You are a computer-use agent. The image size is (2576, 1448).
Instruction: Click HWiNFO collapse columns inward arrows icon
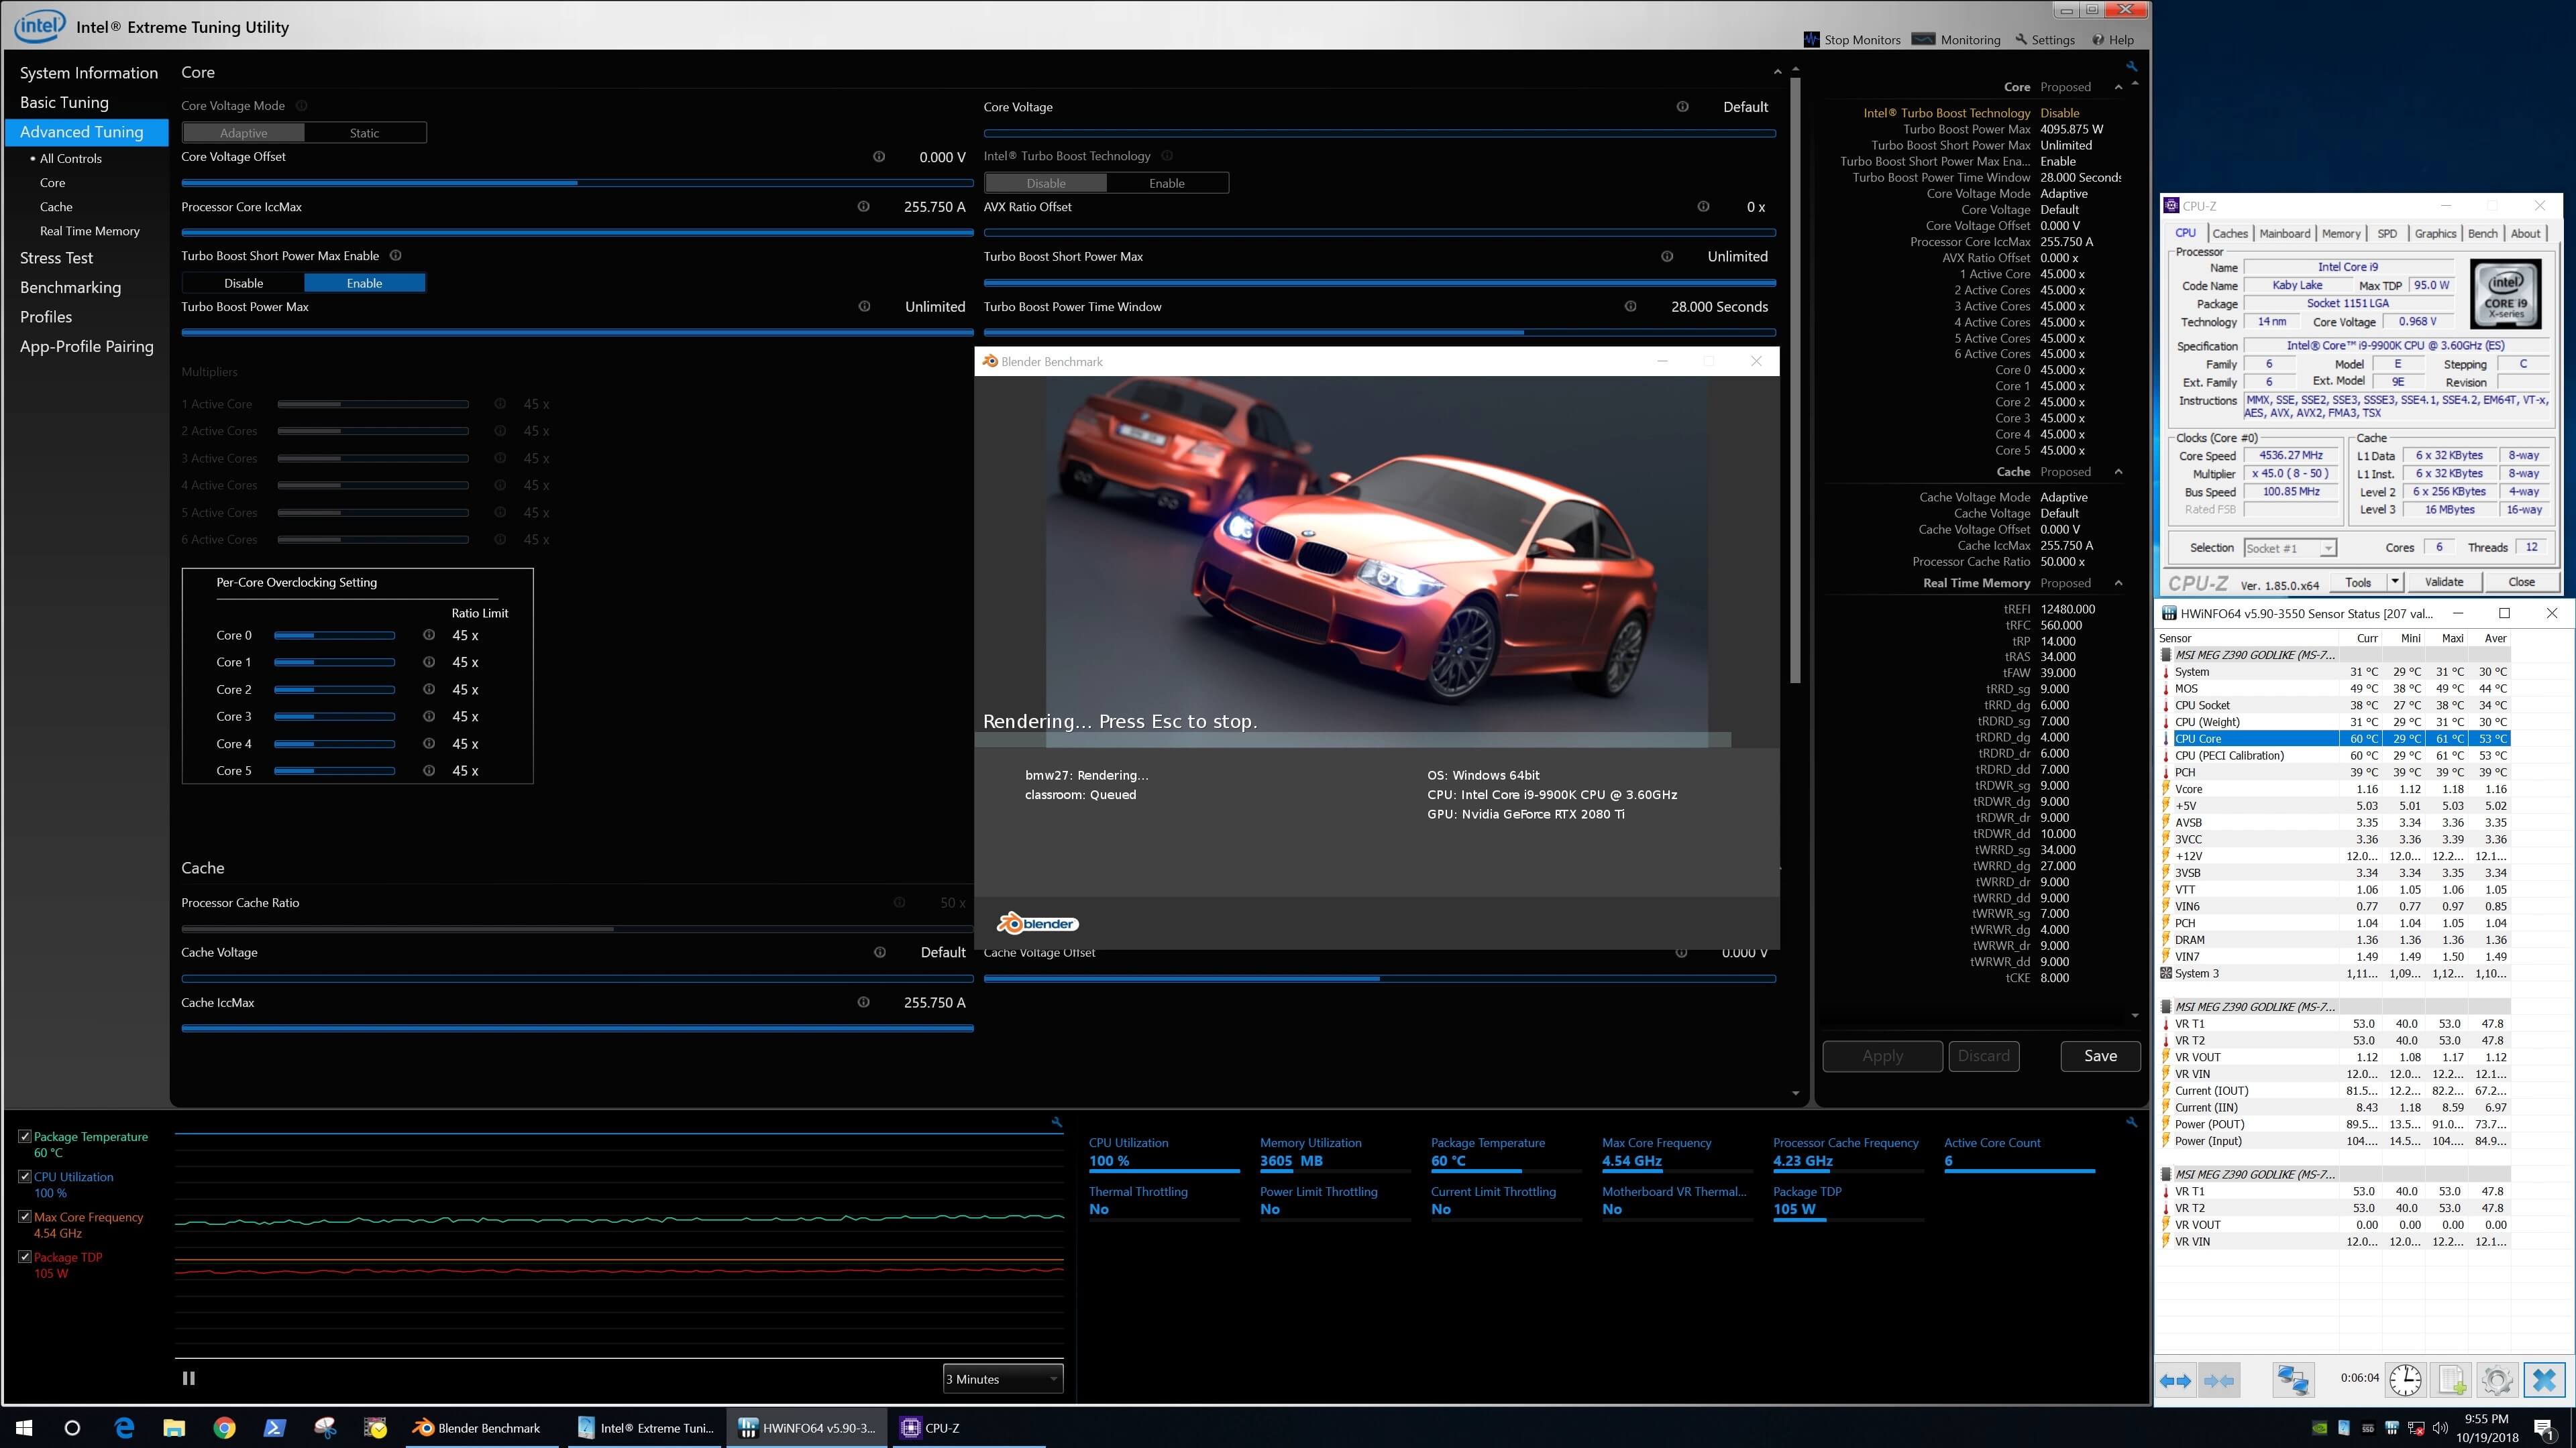[x=2218, y=1380]
